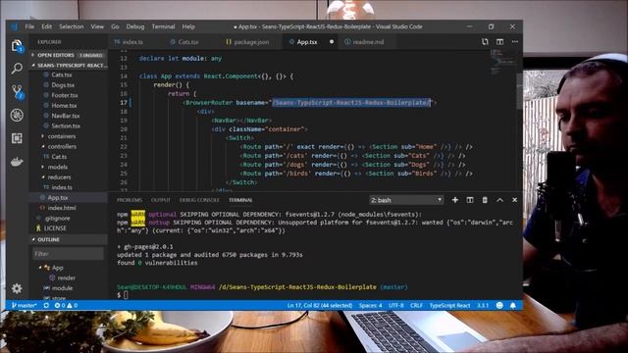This screenshot has height=353, width=628.
Task: Open Dogs.tsx in the Explorer
Action: 62,85
